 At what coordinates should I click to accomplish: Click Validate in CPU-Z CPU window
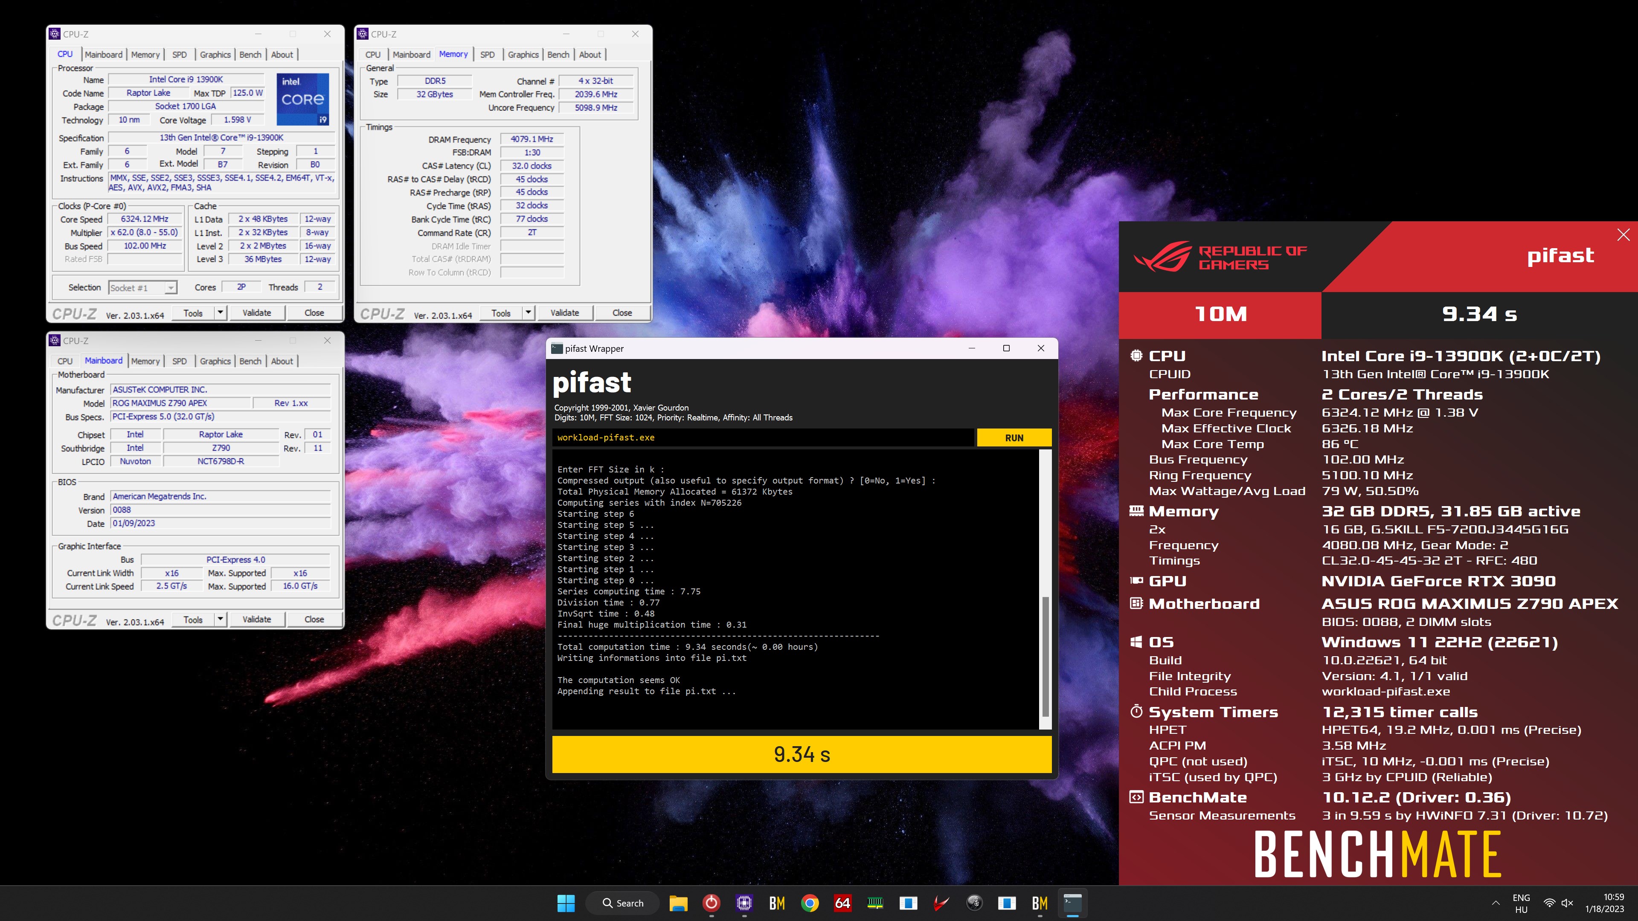[257, 313]
